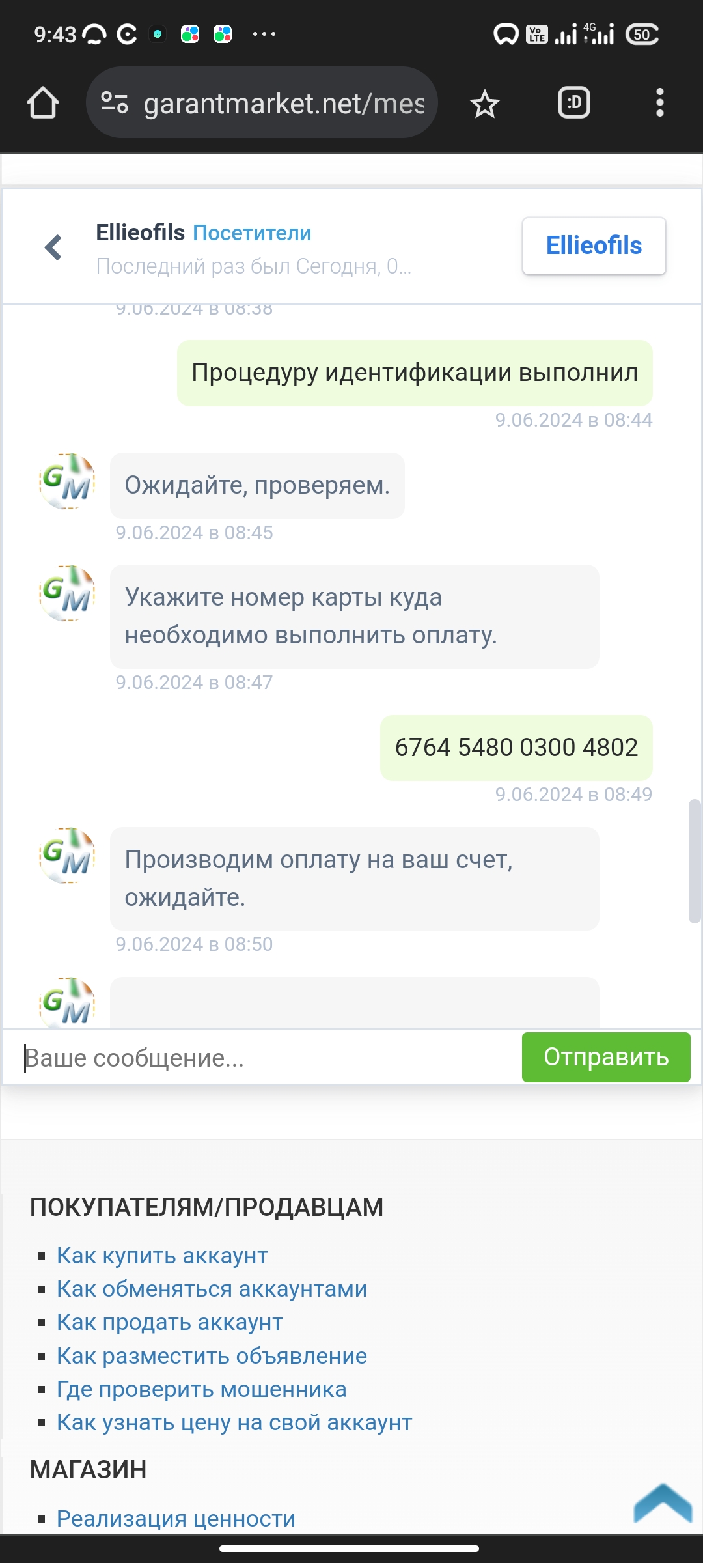703x1563 pixels.
Task: Tap the browser home icon
Action: click(x=43, y=103)
